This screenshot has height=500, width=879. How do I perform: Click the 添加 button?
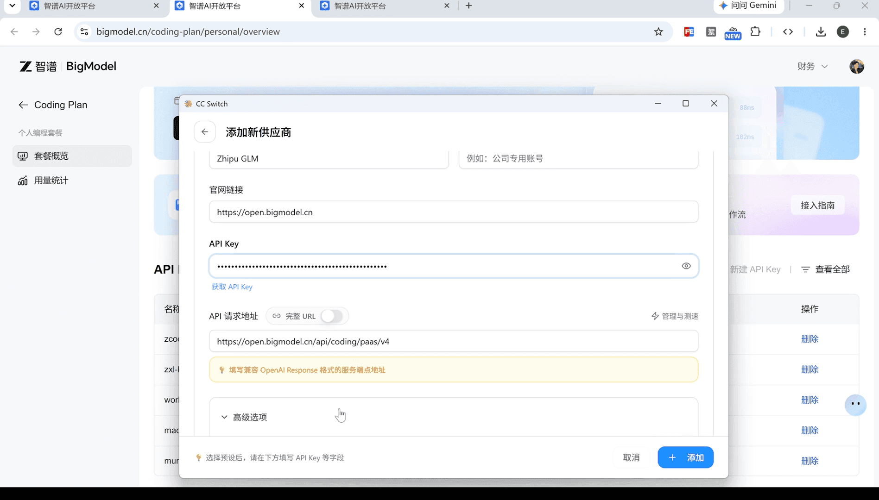point(685,457)
